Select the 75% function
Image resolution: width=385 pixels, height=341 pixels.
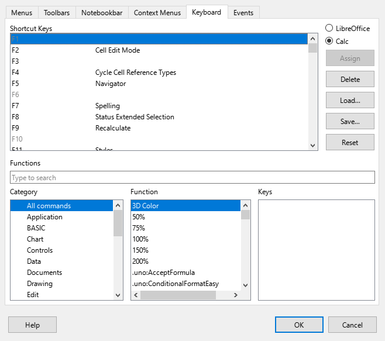pyautogui.click(x=185, y=228)
